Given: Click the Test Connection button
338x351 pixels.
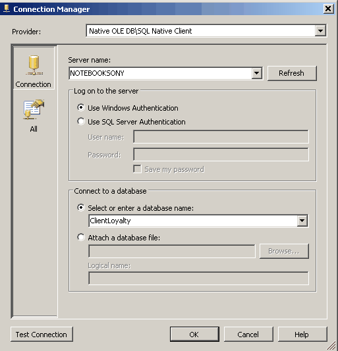Looking at the screenshot, I should coord(42,335).
